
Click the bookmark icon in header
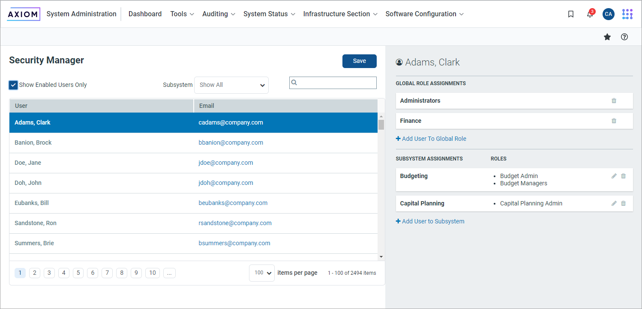point(570,14)
